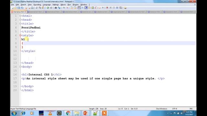The width and height of the screenshot is (207, 116).
Task: Click the Playback macro icon
Action: (114, 8)
